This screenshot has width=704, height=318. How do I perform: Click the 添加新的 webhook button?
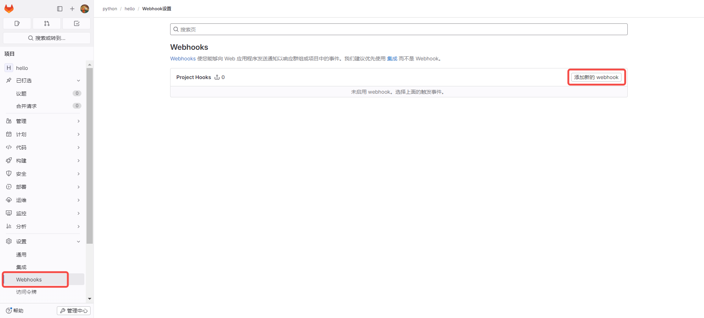point(596,77)
